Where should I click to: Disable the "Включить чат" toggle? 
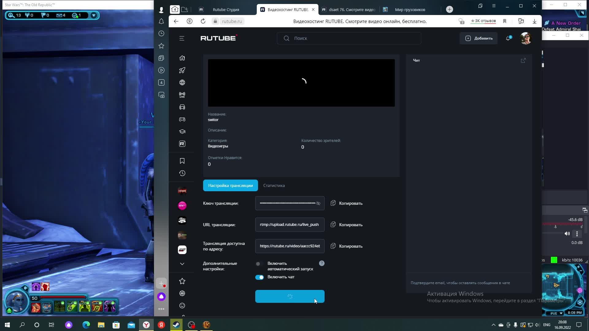[x=259, y=277]
